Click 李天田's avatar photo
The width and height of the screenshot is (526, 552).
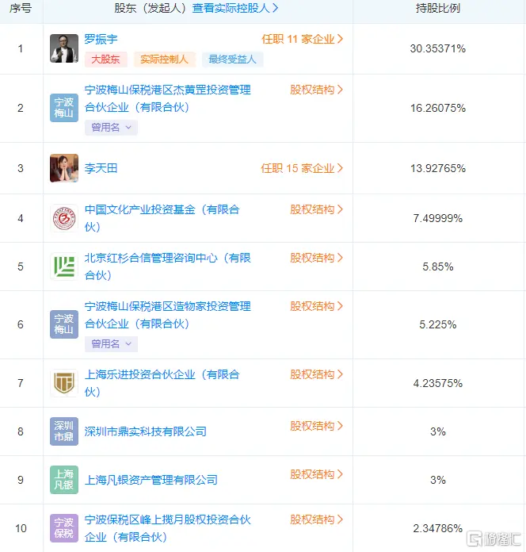64,168
